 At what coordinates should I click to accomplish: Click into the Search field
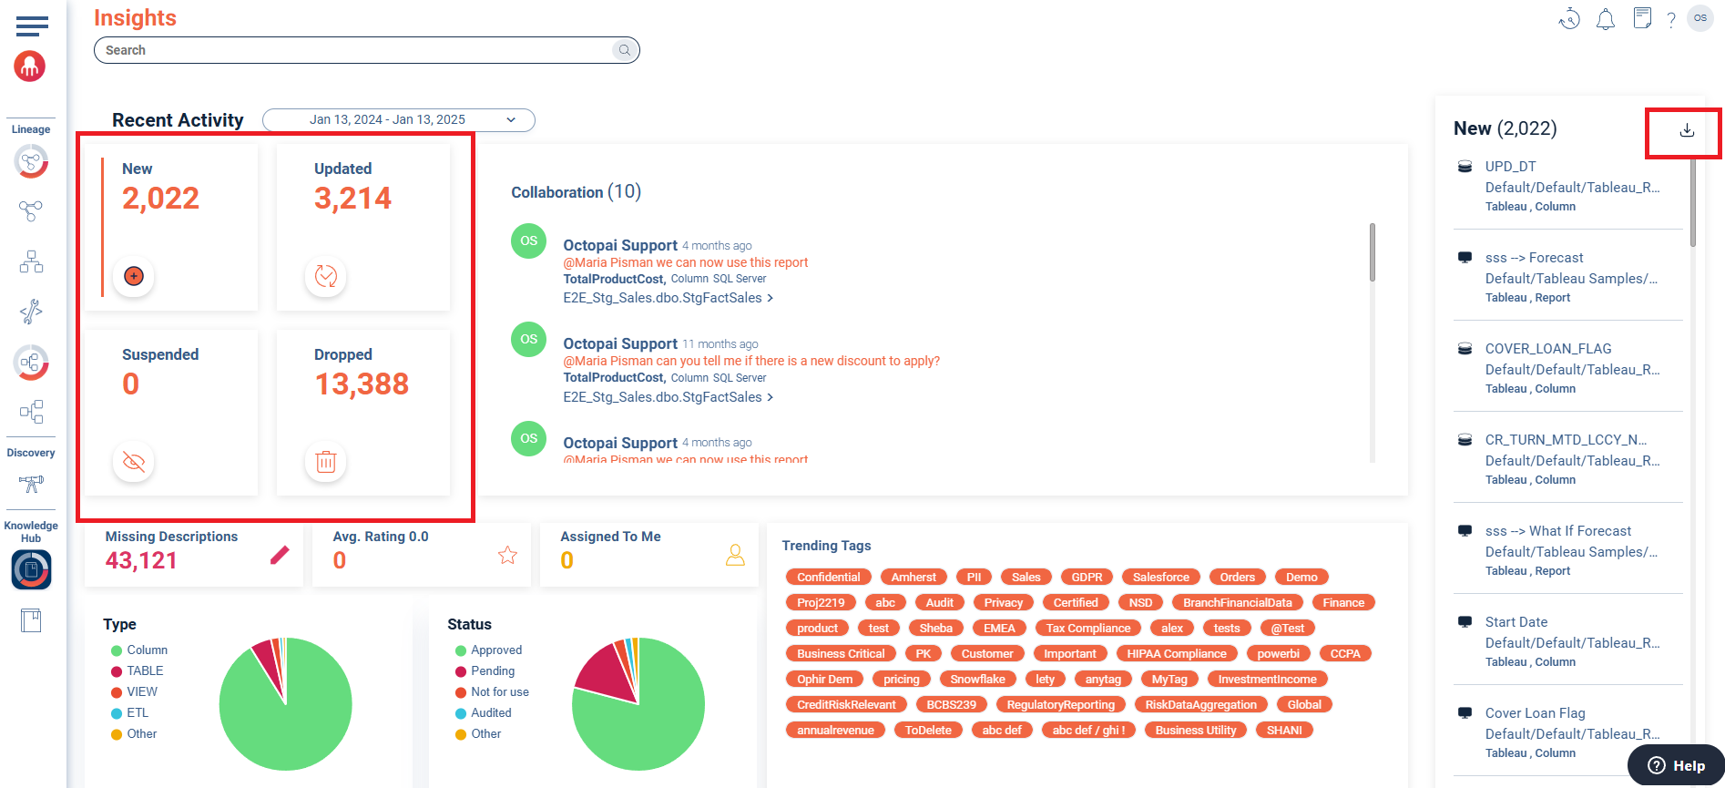[x=355, y=50]
